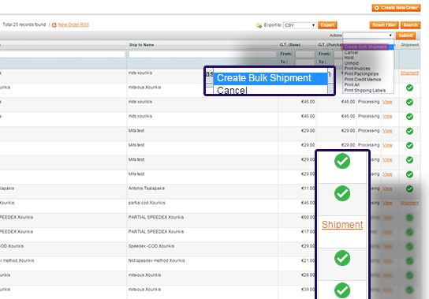The image size is (429, 299).
Task: Click the Speedex -COD Xourikis ship-to name
Action: coord(151,246)
